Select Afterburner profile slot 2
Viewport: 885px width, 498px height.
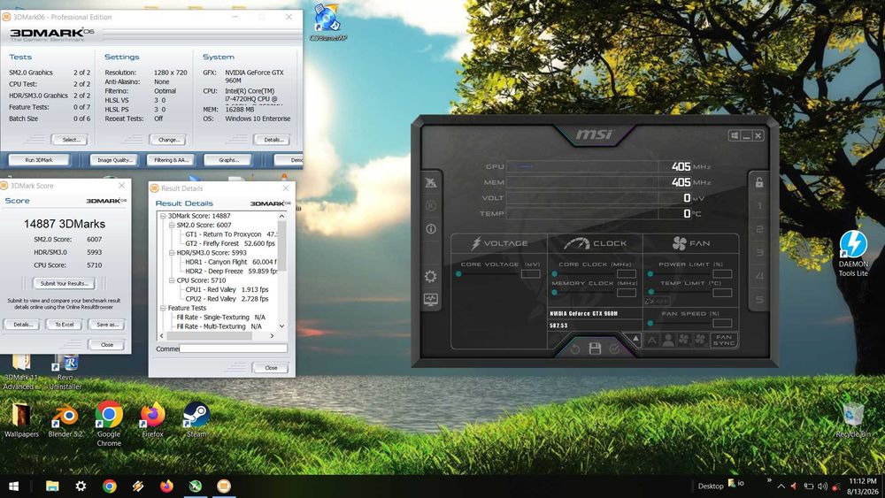(759, 229)
